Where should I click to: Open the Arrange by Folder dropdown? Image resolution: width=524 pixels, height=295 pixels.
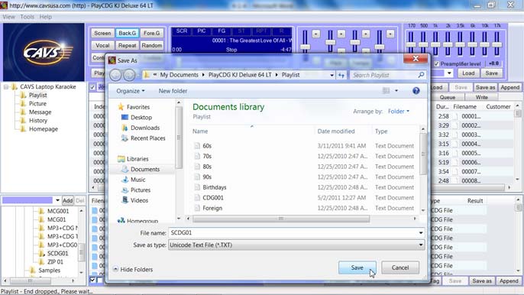(x=399, y=112)
